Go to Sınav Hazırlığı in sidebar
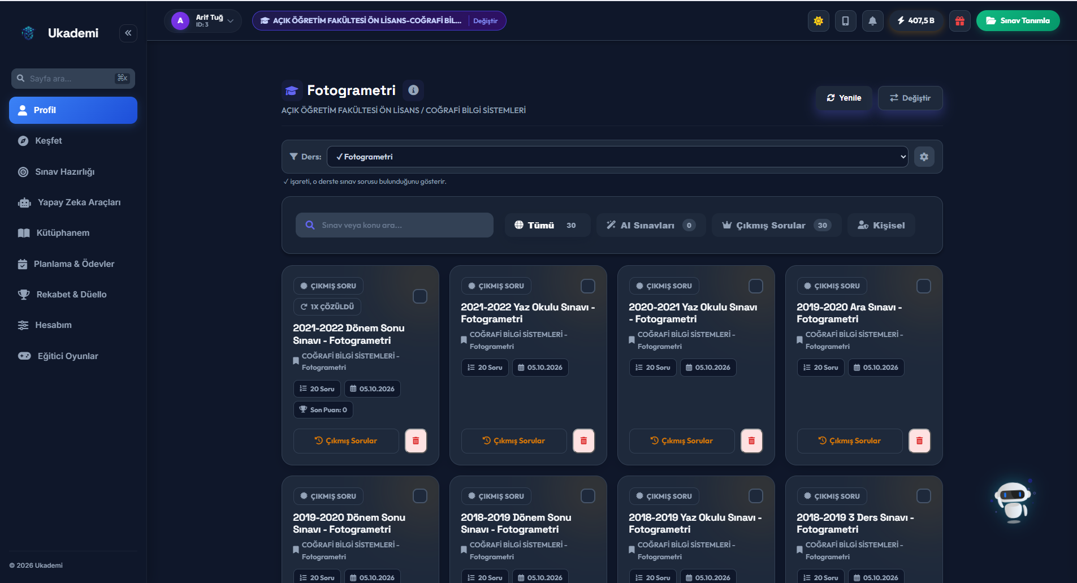Screen dimensions: 1077x583 pyautogui.click(x=73, y=172)
